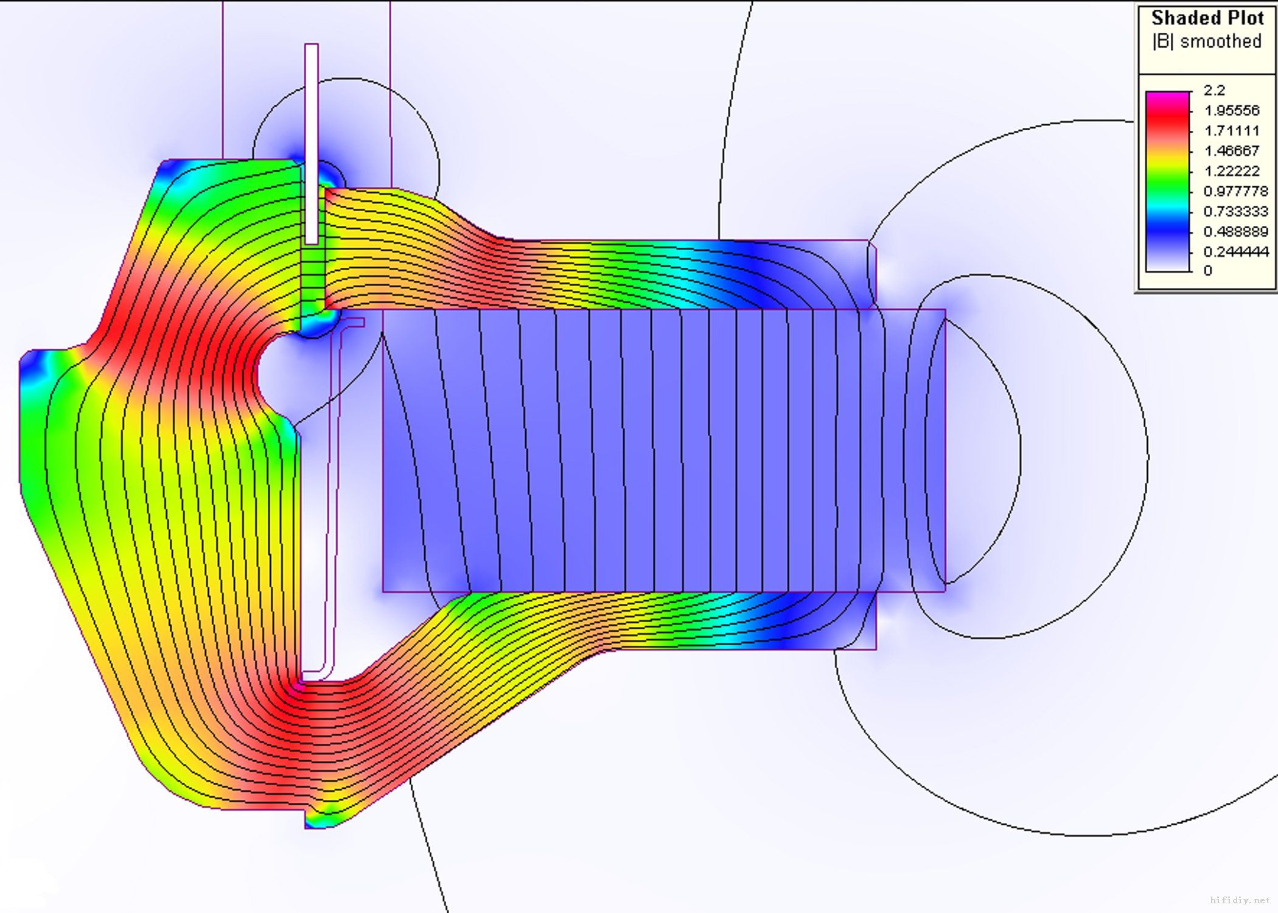Click the rainbow color scale bar
Screen dimensions: 1278x913
point(1167,181)
